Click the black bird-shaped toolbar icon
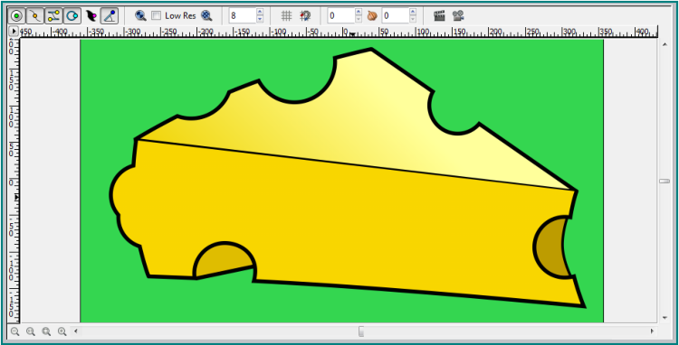The image size is (679, 345). tap(91, 16)
